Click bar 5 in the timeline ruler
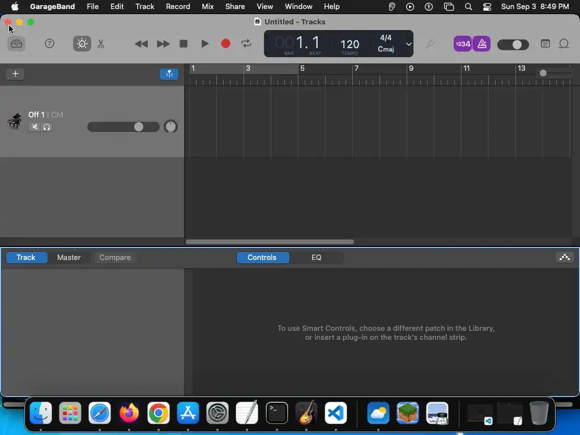Screen dimensions: 580x435 click(302, 69)
